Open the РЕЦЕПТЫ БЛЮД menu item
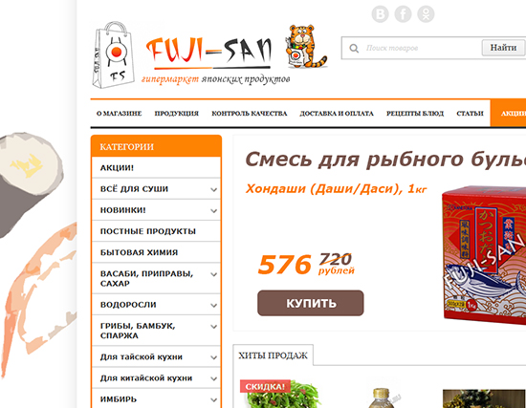The height and width of the screenshot is (408, 526). (x=415, y=114)
